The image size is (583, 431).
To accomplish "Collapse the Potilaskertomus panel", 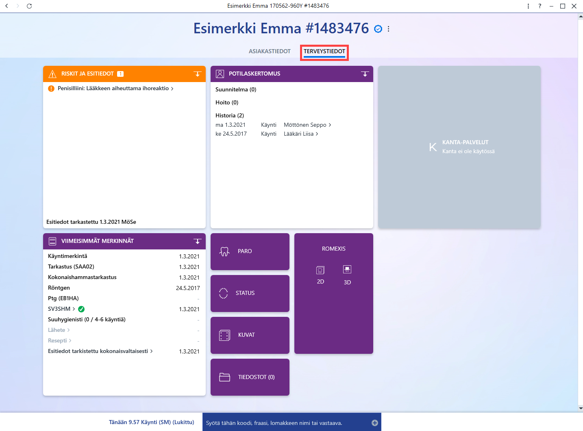I will pos(365,74).
